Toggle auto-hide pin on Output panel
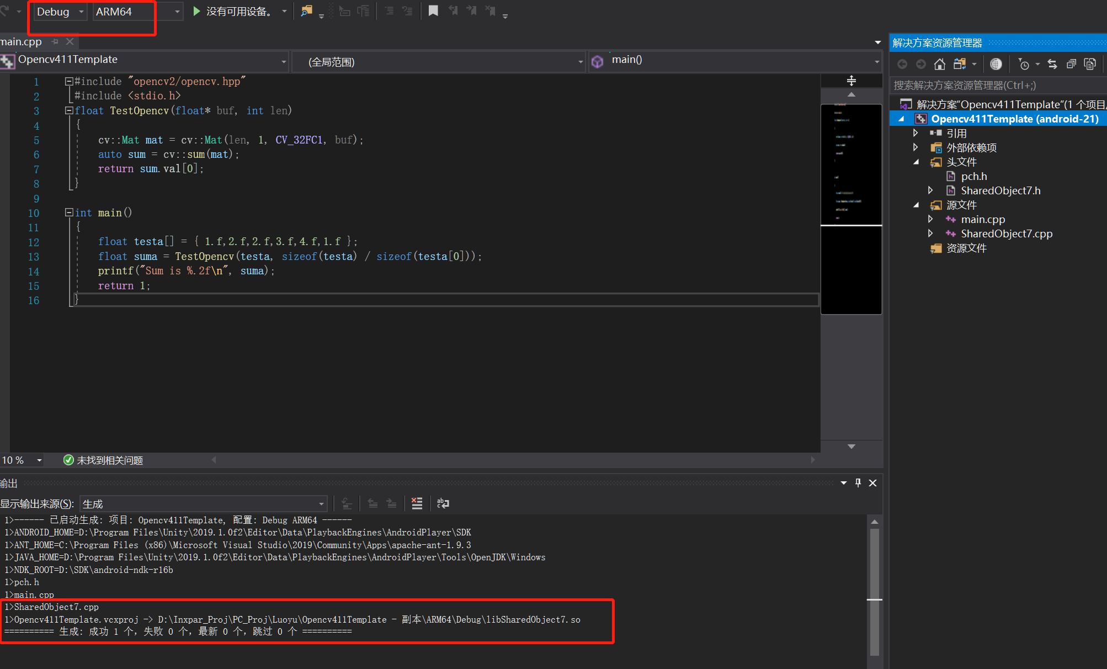 858,483
